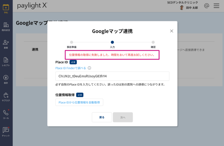Click the 必須 badge next to 位置情報取得
Image resolution: width=224 pixels, height=146 pixels.
tap(80, 95)
